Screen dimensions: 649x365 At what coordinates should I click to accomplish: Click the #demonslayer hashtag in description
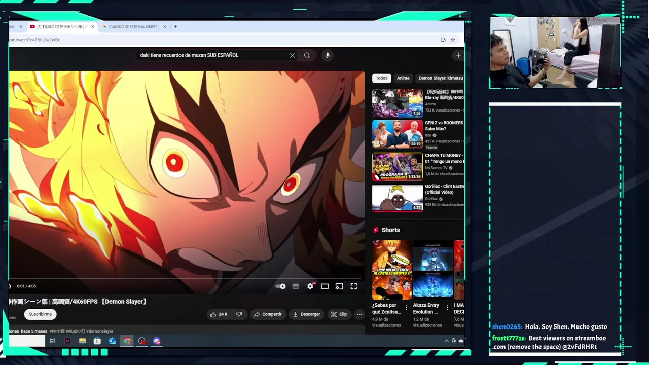point(100,331)
